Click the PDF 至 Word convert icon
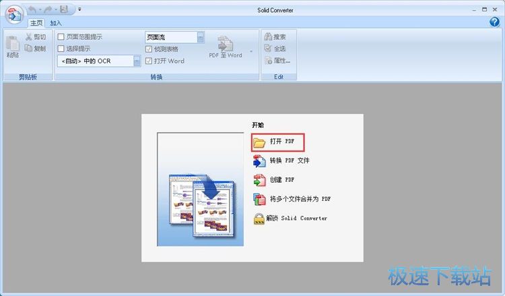The width and height of the screenshot is (505, 296). pyautogui.click(x=225, y=44)
